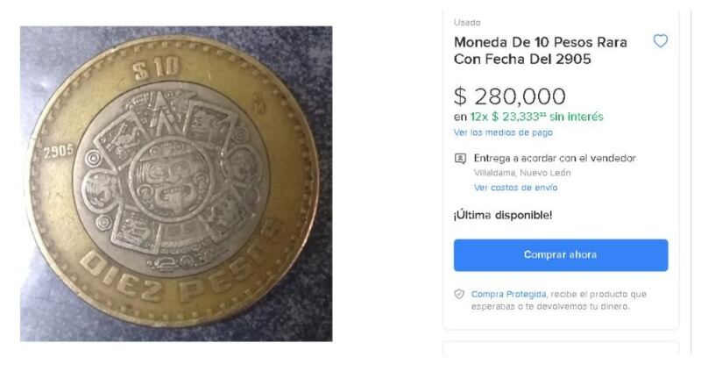Open Ver costos de envío link
Image resolution: width=701 pixels, height=371 pixels.
[x=515, y=188]
